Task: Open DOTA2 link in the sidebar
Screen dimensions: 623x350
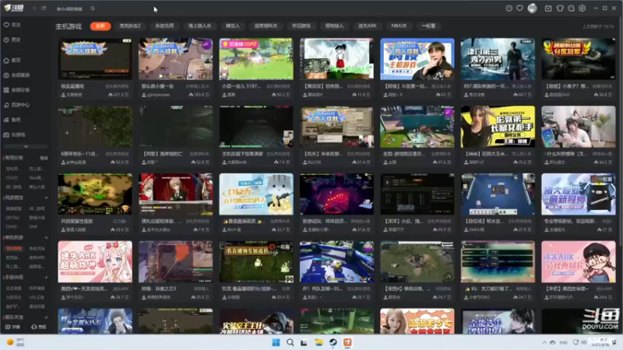Action: click(x=12, y=218)
